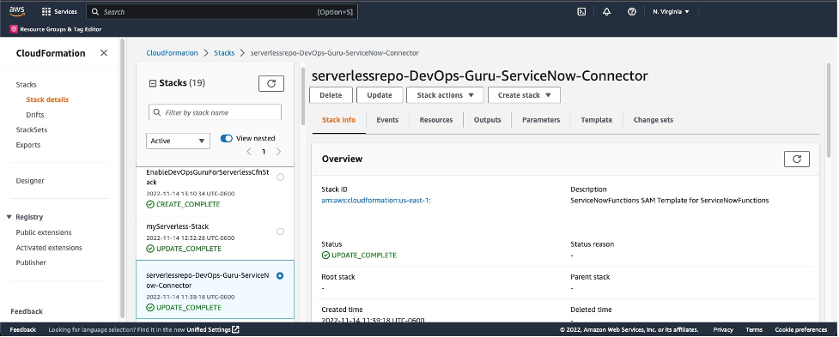Select the myServerless-Stack name text
The image size is (839, 337).
tap(178, 226)
